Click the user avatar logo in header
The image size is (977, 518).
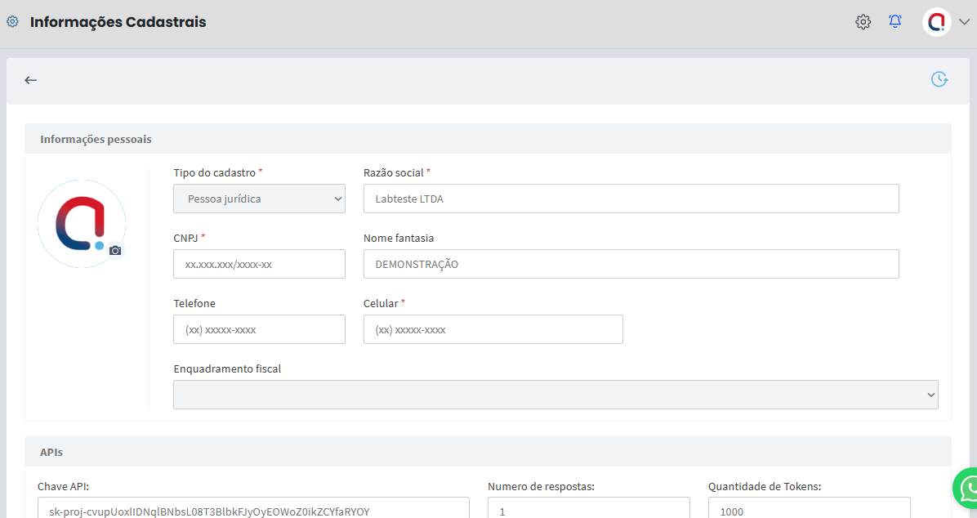(936, 22)
